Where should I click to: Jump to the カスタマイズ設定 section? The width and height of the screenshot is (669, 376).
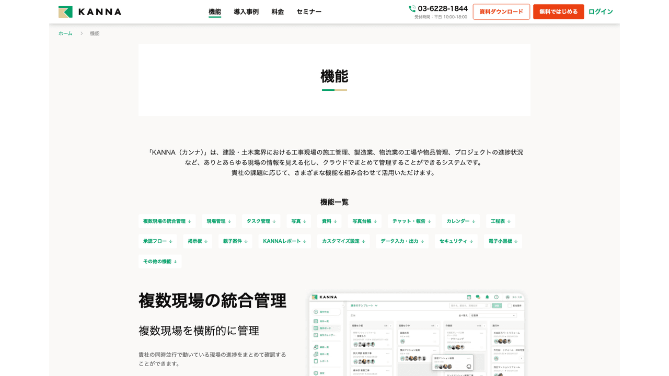click(343, 241)
